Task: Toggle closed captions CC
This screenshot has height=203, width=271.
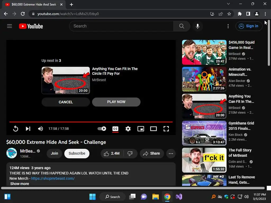Action: point(115,129)
